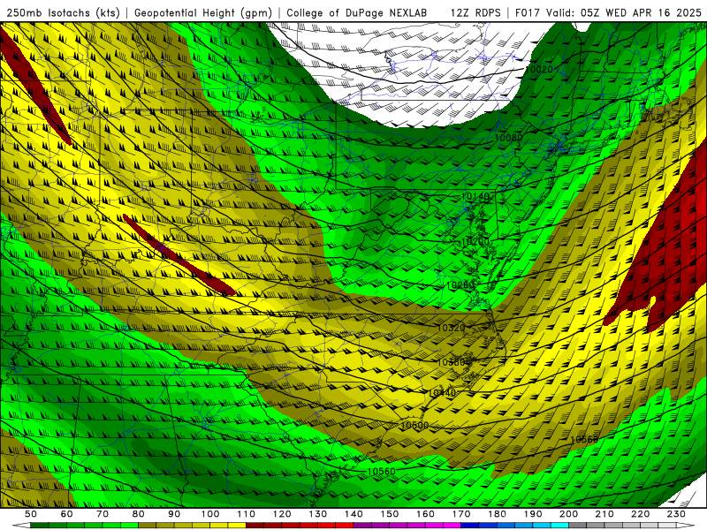Viewport: 707px width, 530px height.
Task: Click the 100 value on the color scale
Action: (x=210, y=514)
